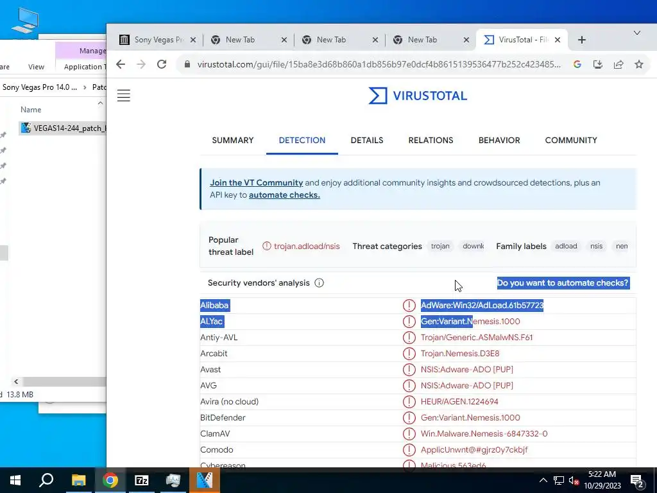
Task: Click Win.Malware.Nemesis-6847332-0 text
Action: click(484, 433)
